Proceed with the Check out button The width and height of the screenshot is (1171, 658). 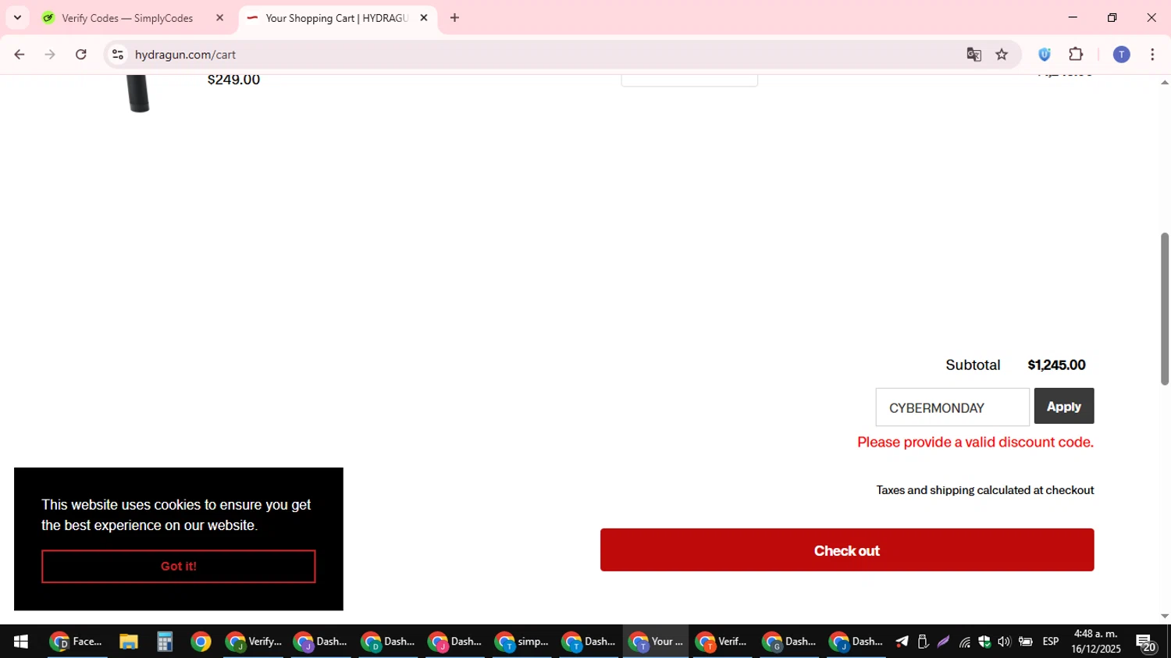[847, 550]
